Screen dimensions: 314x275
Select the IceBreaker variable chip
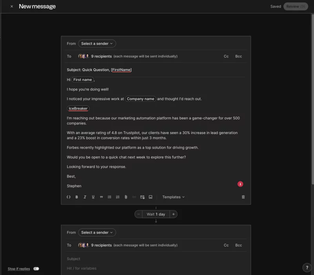click(78, 108)
